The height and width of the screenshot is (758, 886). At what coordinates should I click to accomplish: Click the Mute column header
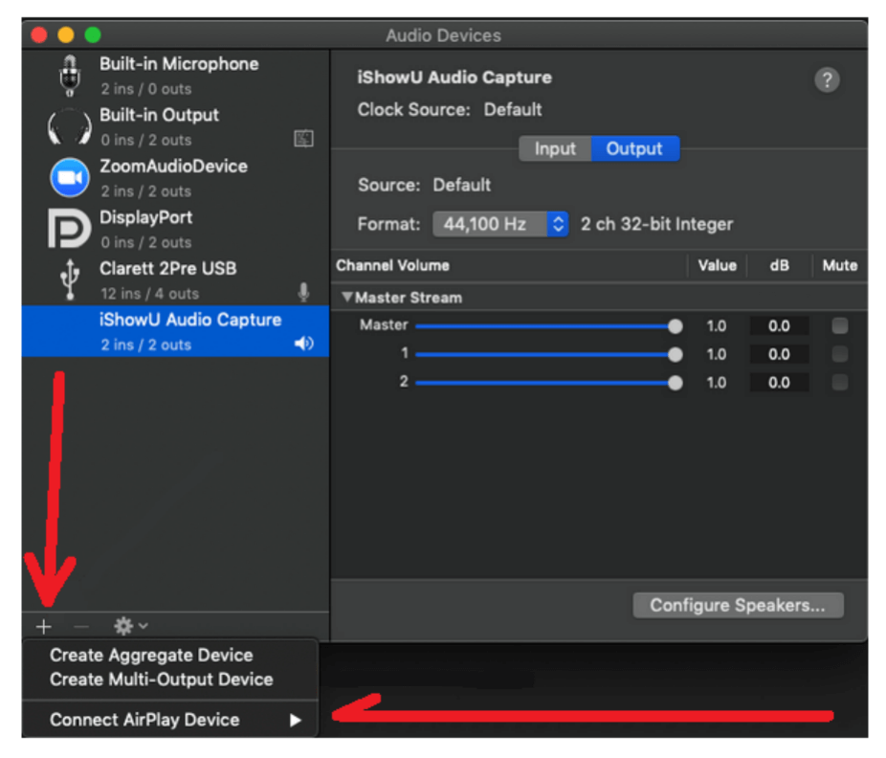pos(840,265)
